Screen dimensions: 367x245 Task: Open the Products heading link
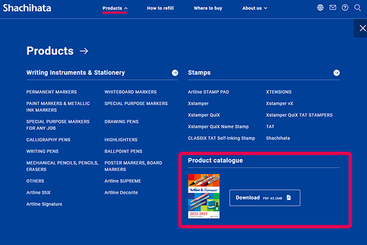click(x=50, y=51)
